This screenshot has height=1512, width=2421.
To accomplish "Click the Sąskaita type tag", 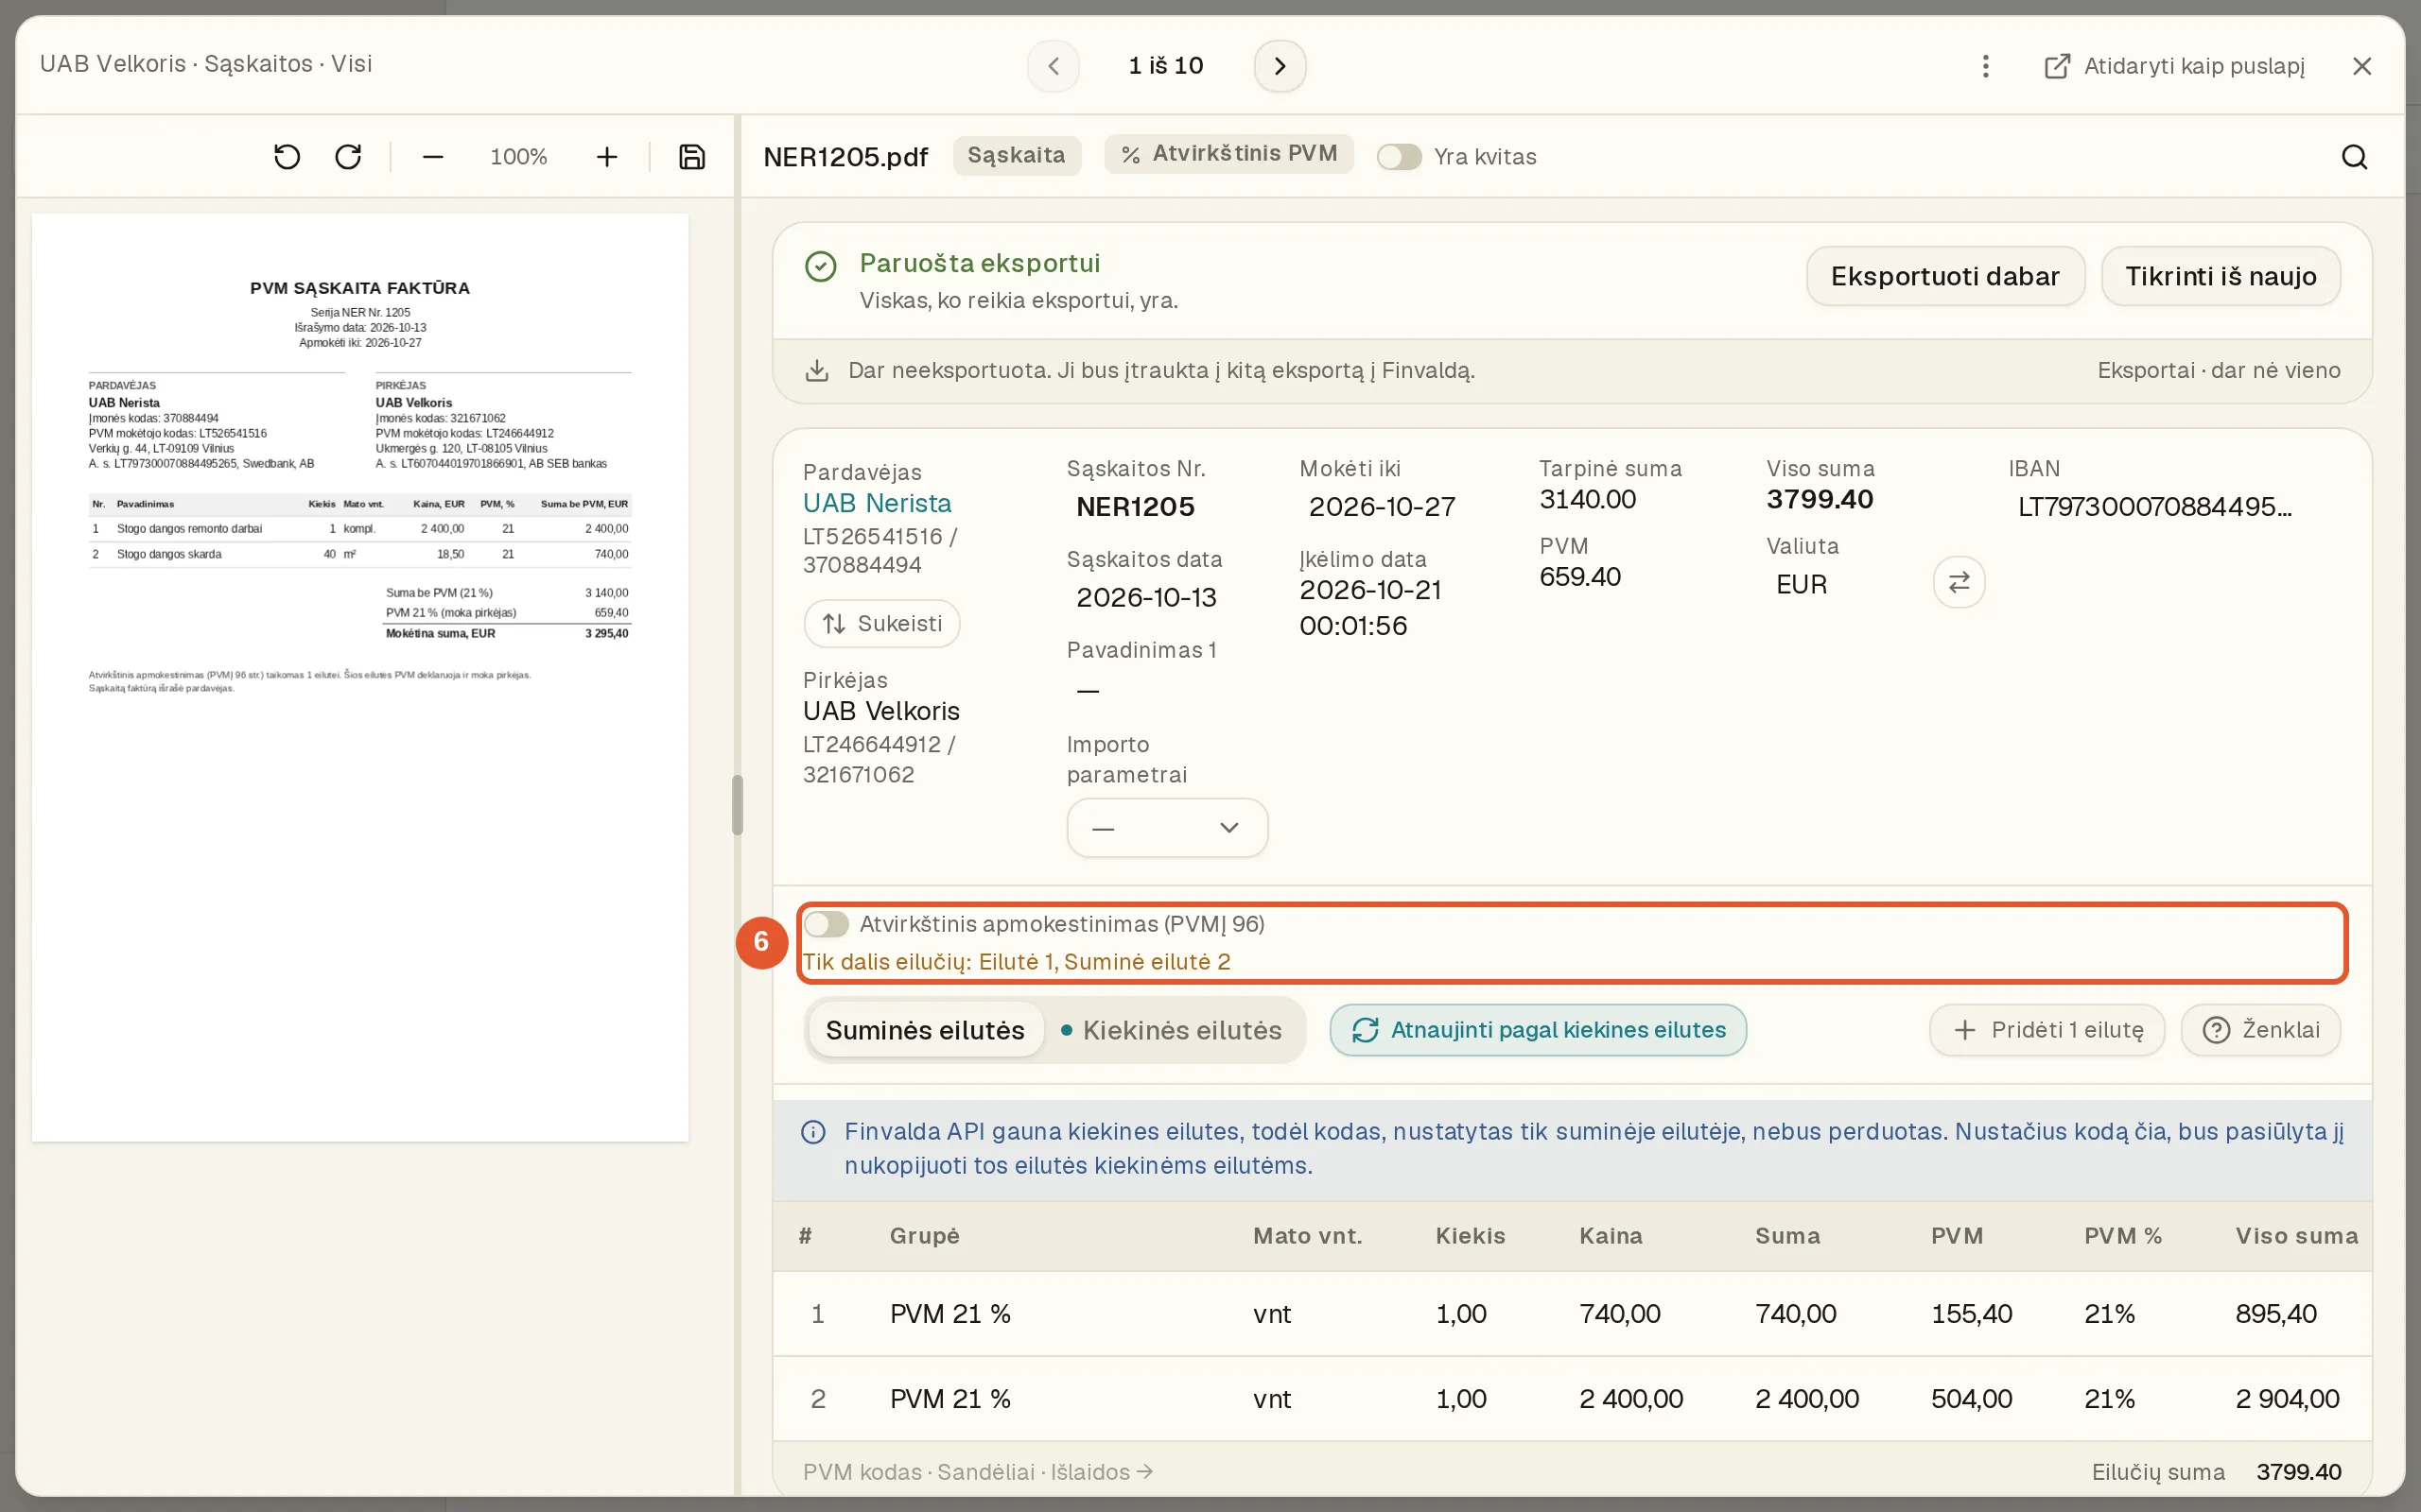I will [x=1017, y=155].
